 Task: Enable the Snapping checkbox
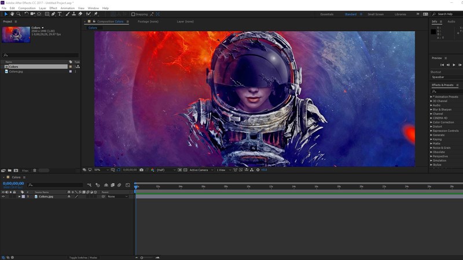133,14
